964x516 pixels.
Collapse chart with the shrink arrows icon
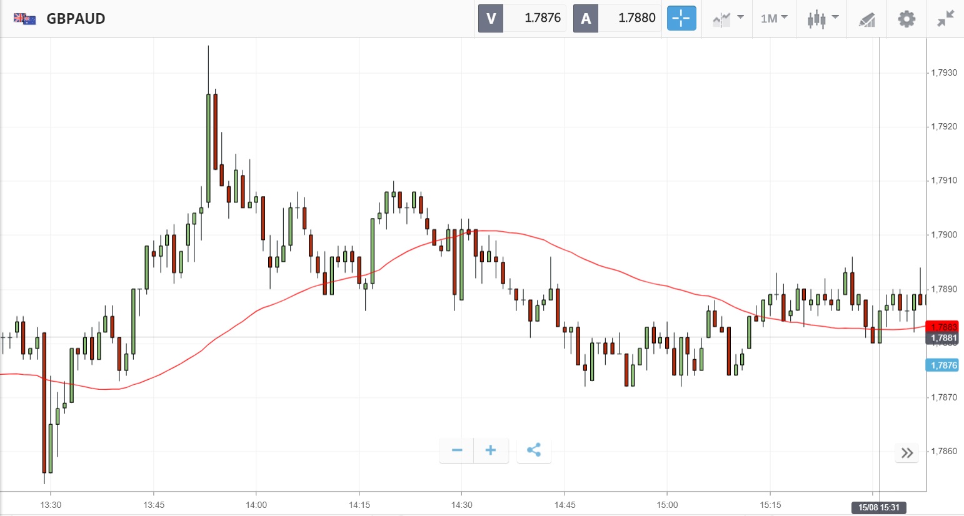[x=946, y=19]
